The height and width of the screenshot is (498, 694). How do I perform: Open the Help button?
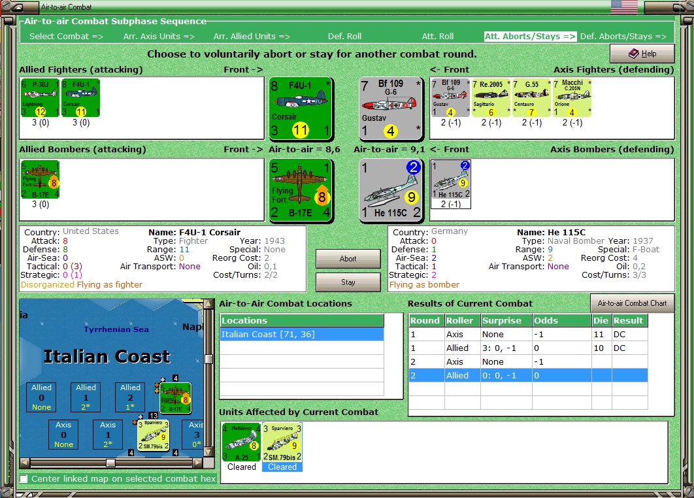pyautogui.click(x=642, y=54)
